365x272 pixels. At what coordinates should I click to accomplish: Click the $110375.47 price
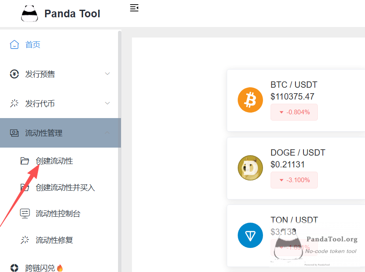point(293,97)
